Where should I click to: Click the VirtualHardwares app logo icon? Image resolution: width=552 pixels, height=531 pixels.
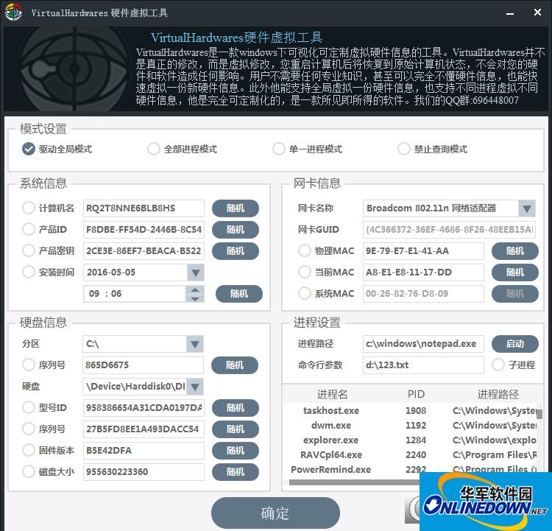(13, 13)
